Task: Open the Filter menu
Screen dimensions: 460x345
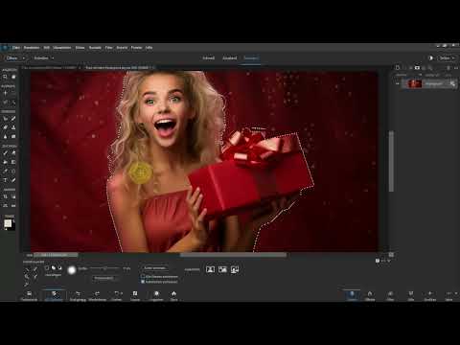Action: tap(109, 48)
